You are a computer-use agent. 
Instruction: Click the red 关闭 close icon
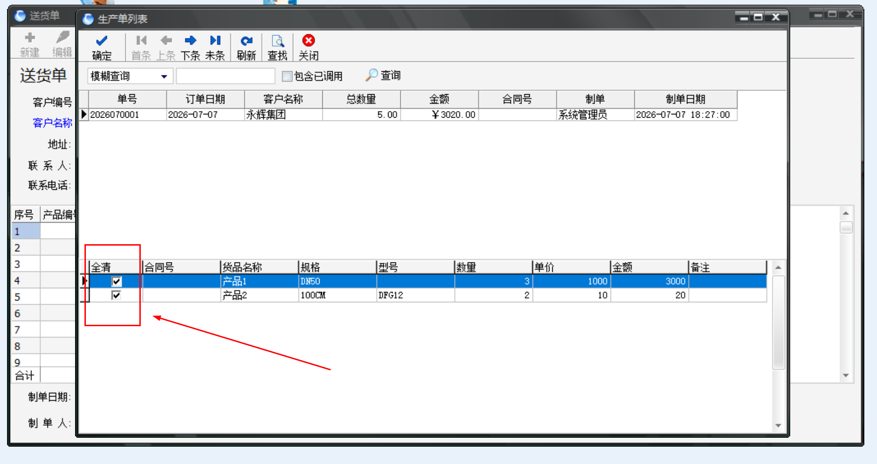(x=308, y=40)
